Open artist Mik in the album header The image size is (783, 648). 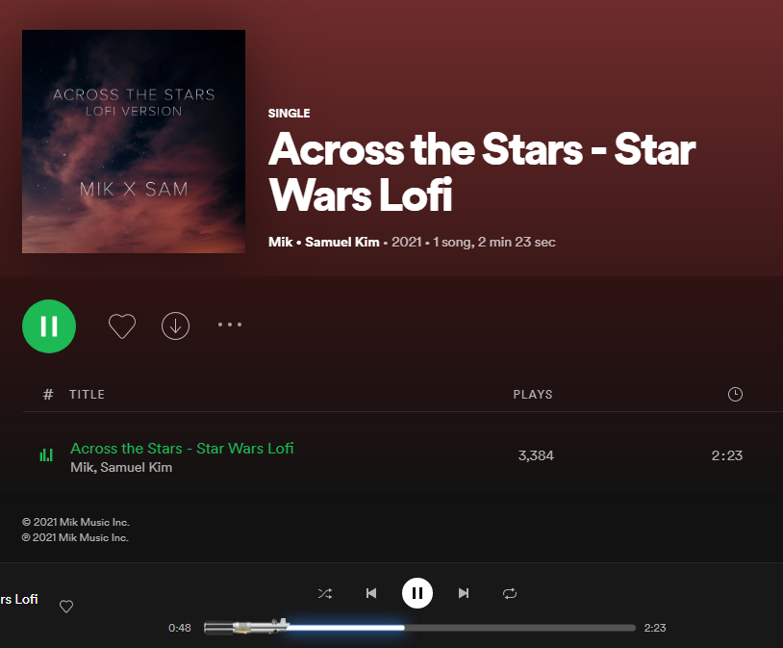280,242
